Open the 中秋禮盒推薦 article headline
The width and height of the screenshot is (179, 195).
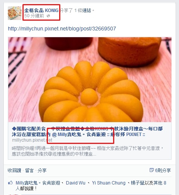pos(87,132)
